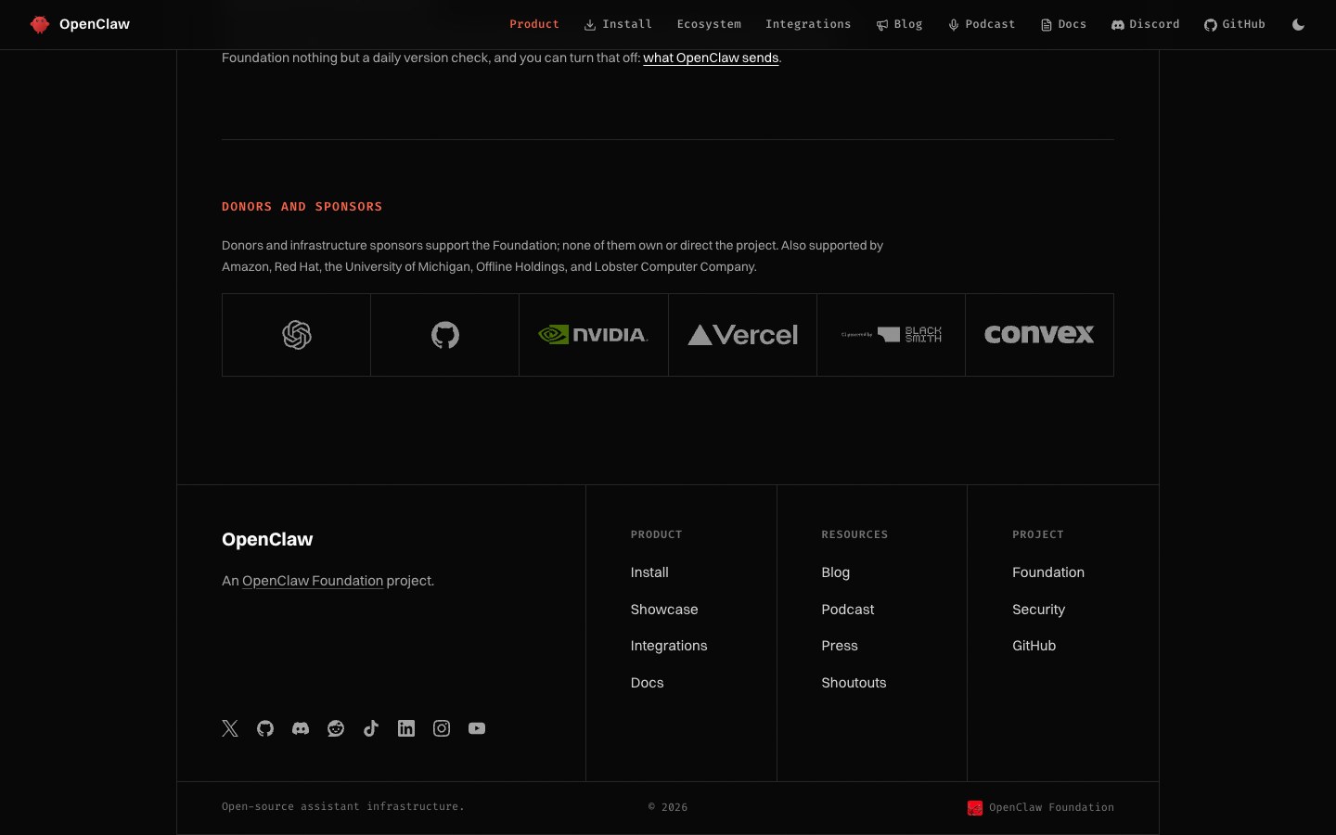The height and width of the screenshot is (835, 1336).
Task: Open the Product nav item
Action: 534,24
